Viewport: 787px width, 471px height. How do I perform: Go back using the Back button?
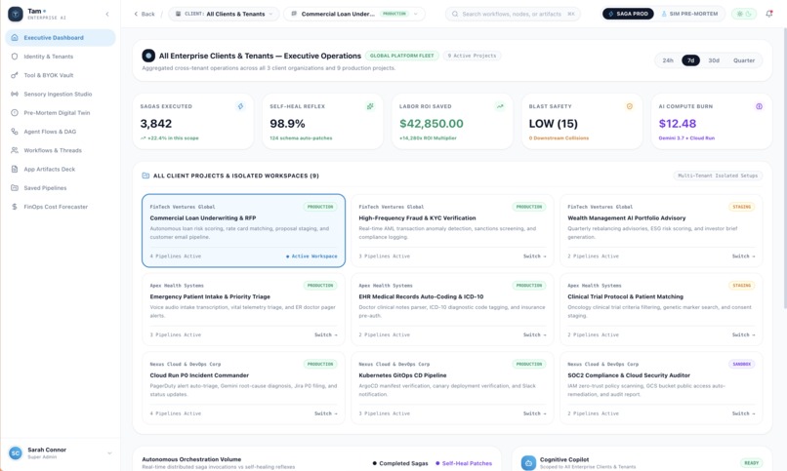145,14
